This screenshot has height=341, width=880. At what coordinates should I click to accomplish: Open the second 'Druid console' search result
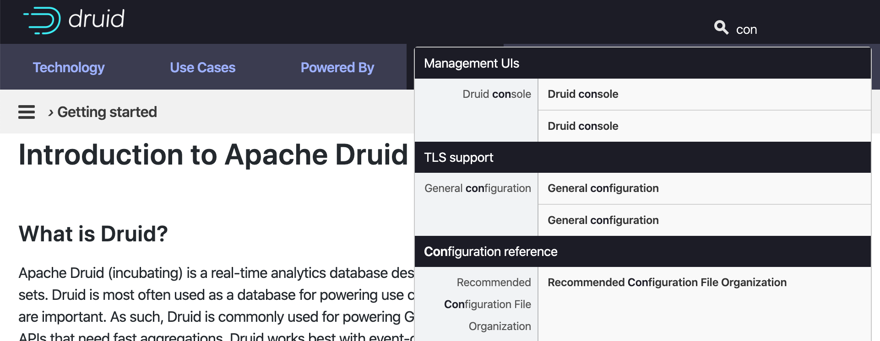point(704,126)
